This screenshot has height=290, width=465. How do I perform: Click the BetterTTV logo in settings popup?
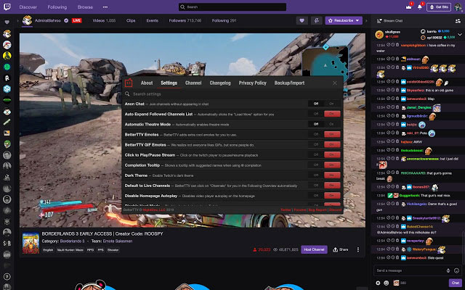[129, 83]
